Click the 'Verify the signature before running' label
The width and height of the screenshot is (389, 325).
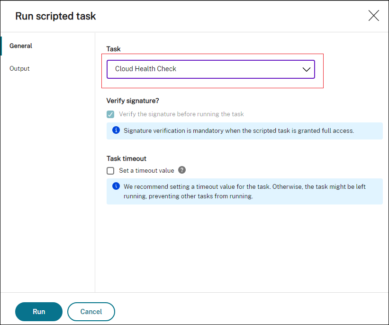click(x=181, y=114)
